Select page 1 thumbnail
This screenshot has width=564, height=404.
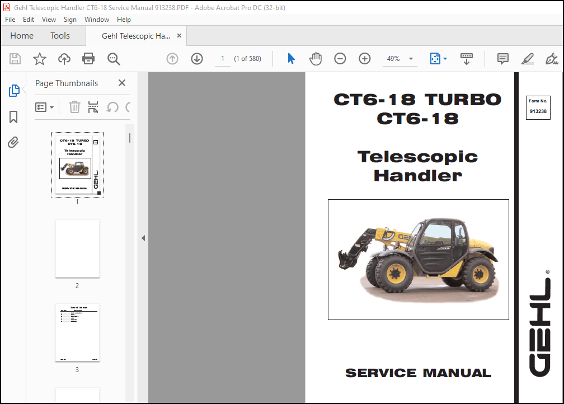coord(77,165)
